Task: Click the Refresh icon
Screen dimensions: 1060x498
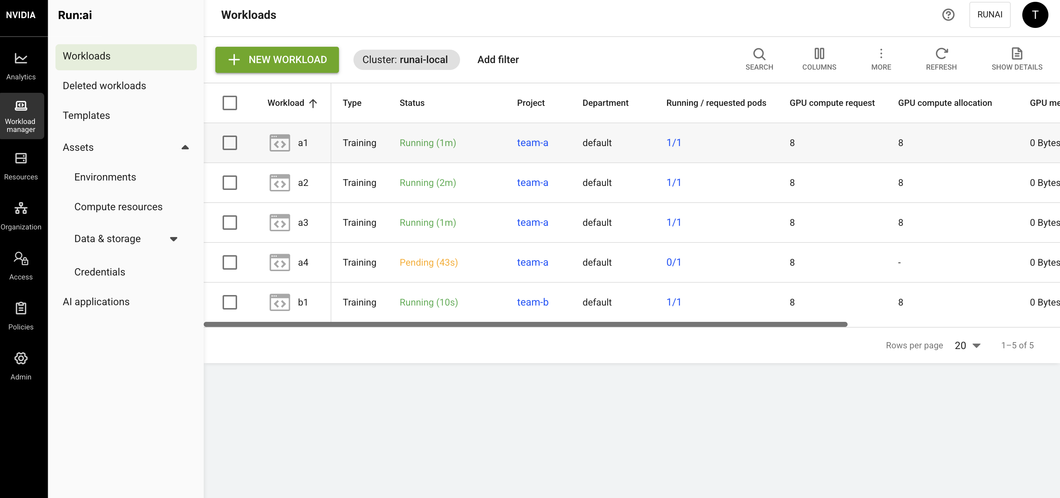Action: [x=941, y=54]
